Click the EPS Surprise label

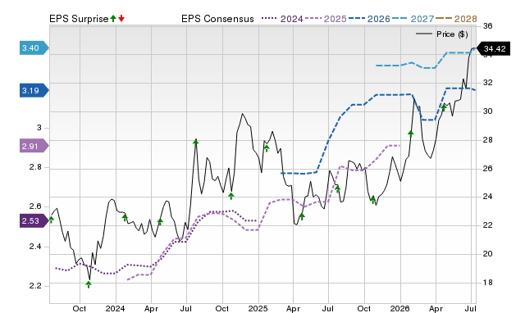pos(79,19)
